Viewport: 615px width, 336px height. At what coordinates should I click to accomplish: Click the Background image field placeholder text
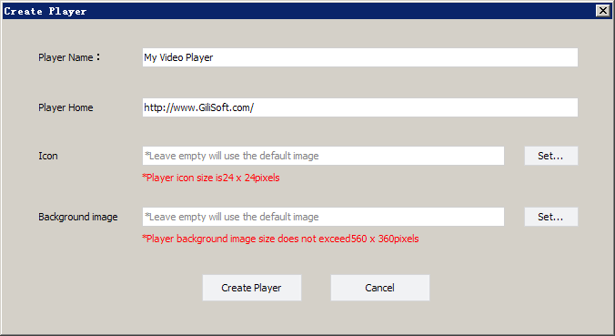pos(231,217)
